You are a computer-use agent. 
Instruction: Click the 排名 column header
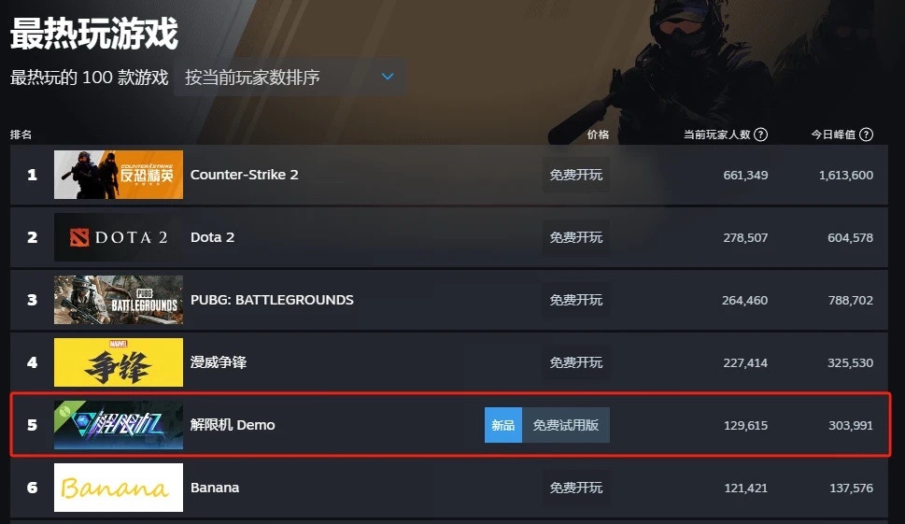21,135
